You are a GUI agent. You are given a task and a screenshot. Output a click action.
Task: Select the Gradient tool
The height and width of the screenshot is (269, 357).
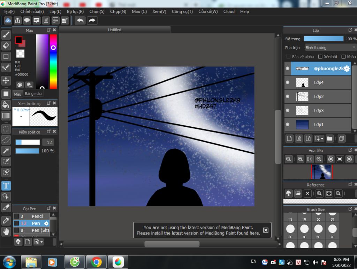click(6, 116)
